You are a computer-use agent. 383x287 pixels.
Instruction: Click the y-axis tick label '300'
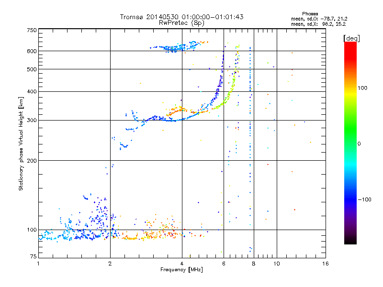pos(32,120)
